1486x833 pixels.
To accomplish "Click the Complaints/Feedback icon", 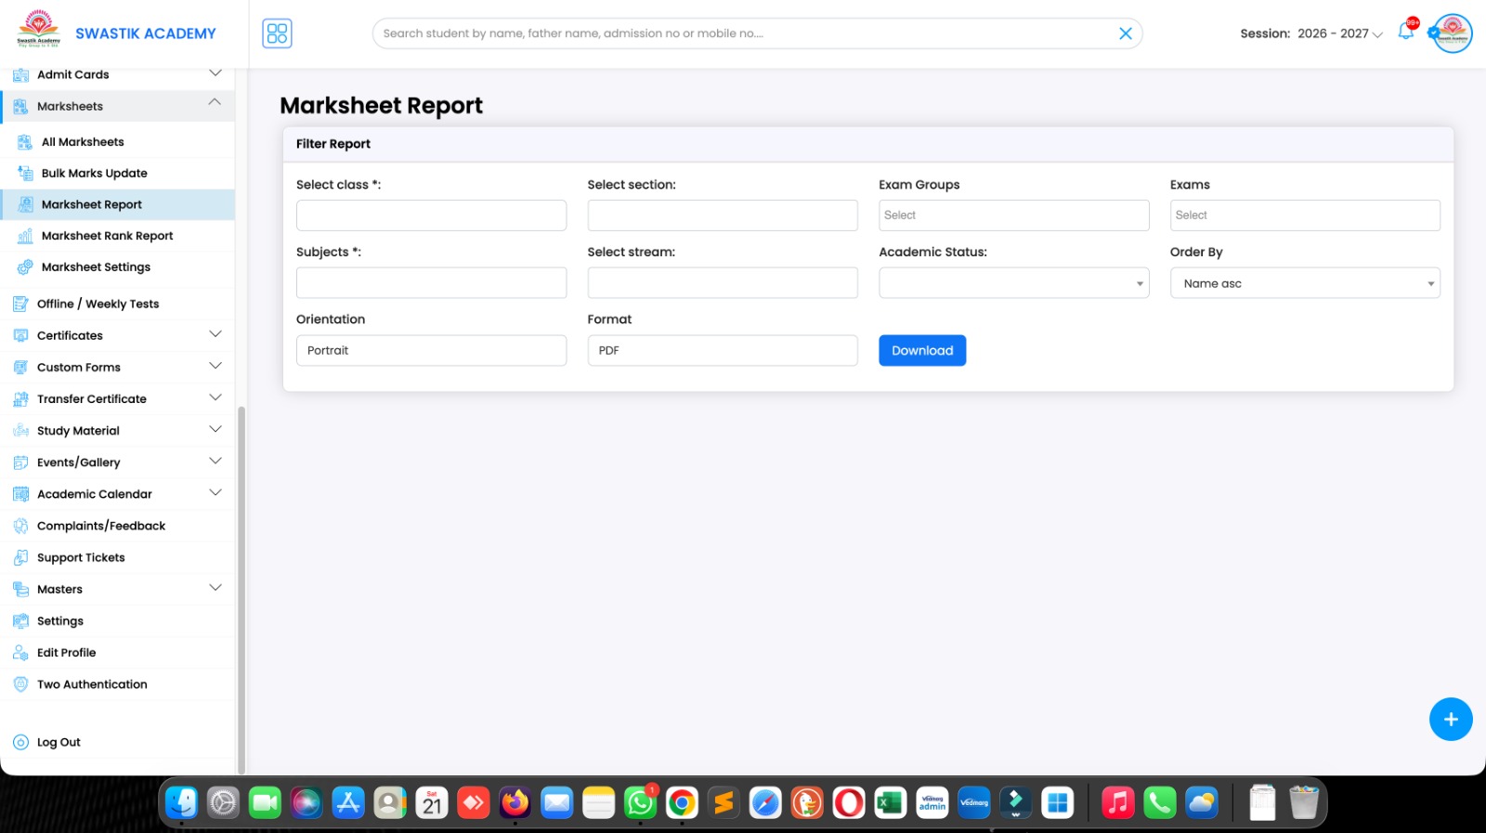I will [20, 526].
